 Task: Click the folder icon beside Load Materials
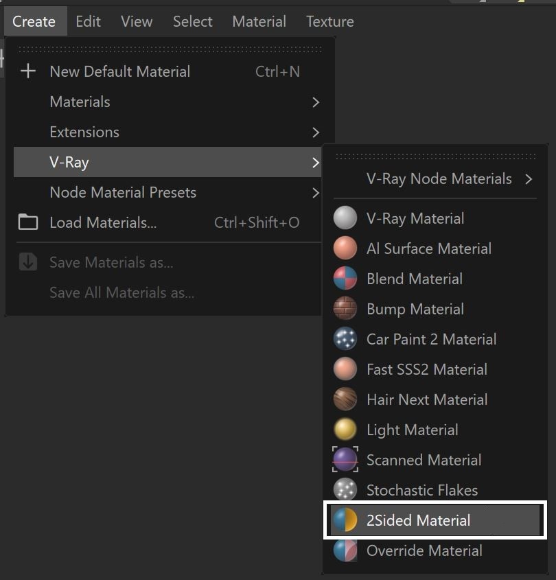click(28, 222)
